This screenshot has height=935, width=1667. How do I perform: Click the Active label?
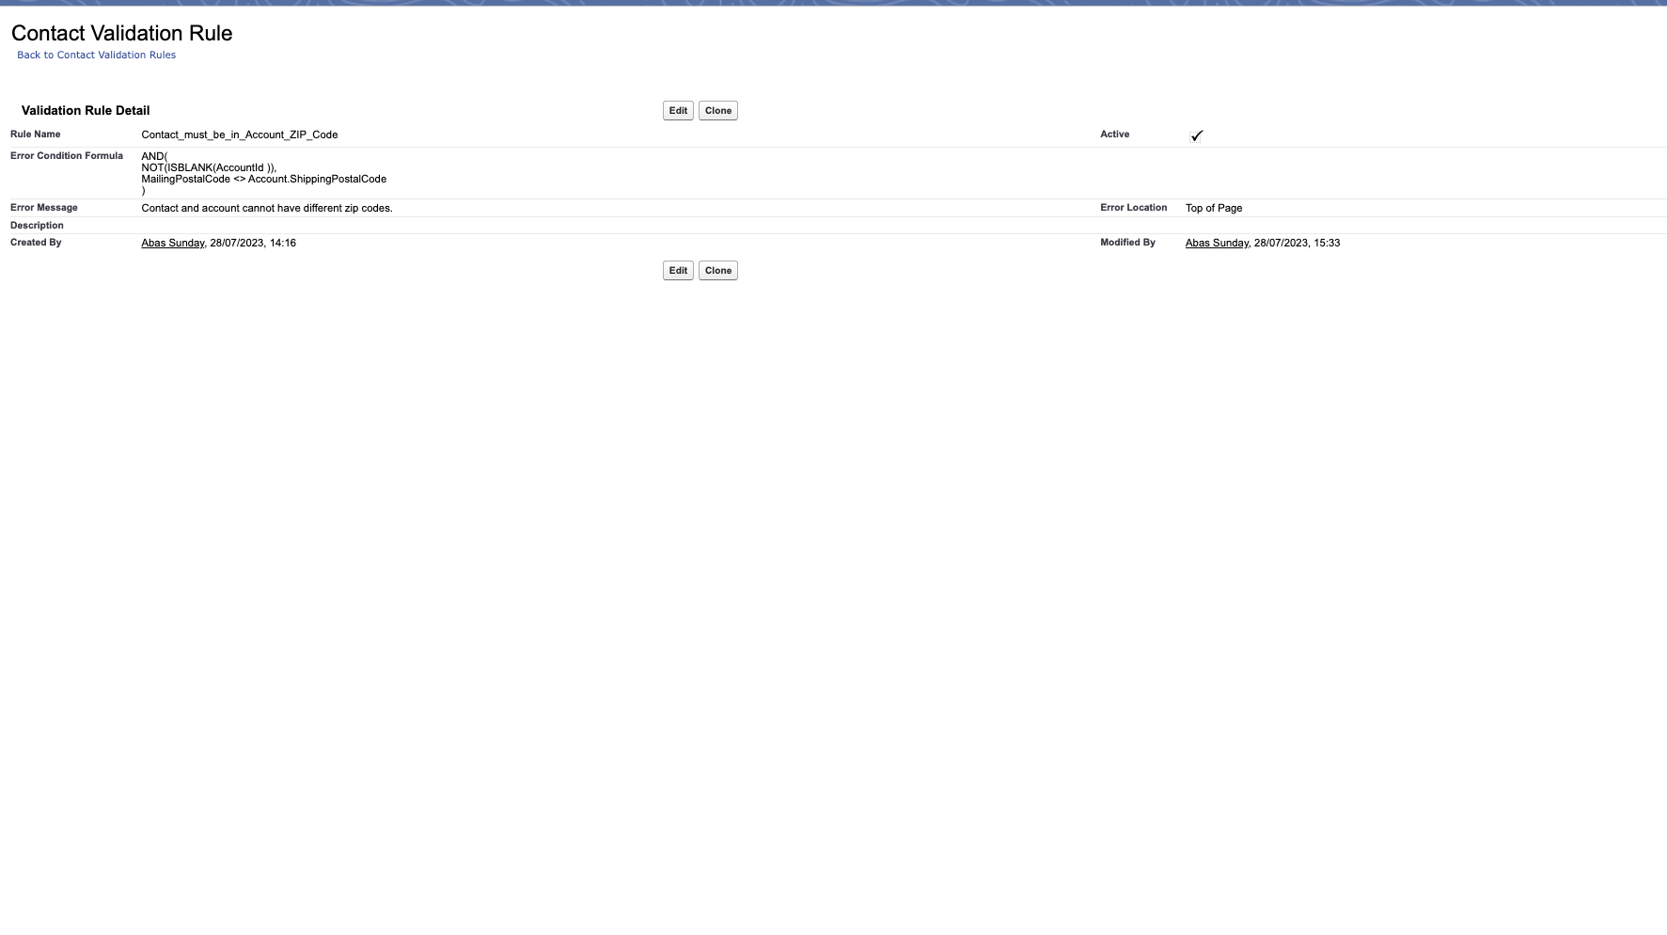(1115, 134)
